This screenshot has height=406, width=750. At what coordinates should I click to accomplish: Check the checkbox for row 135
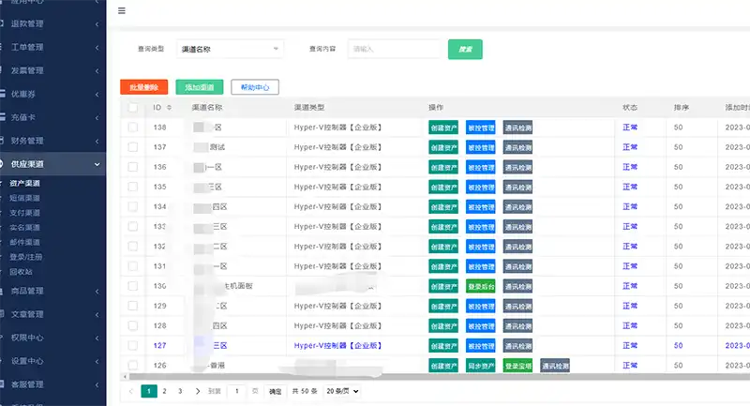pyautogui.click(x=133, y=187)
